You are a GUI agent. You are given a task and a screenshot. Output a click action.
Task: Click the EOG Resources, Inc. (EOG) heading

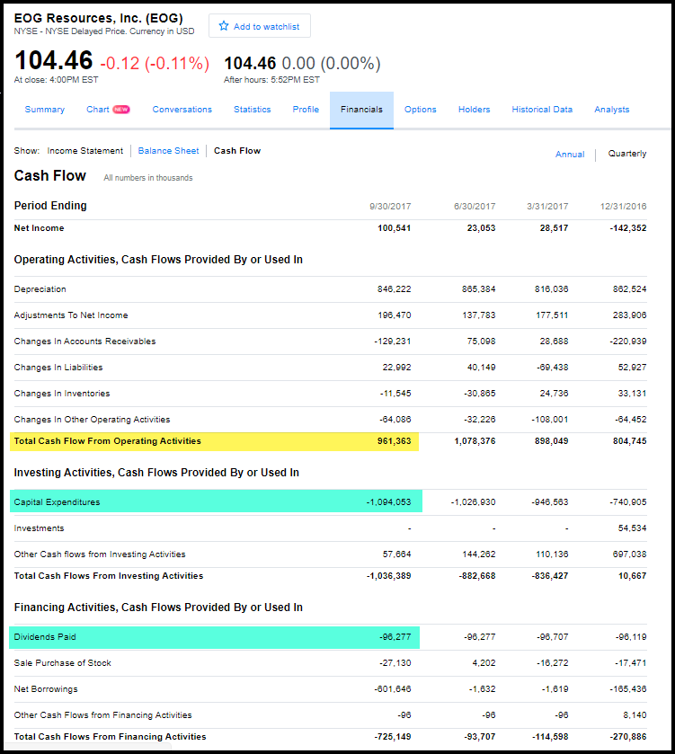click(x=99, y=18)
